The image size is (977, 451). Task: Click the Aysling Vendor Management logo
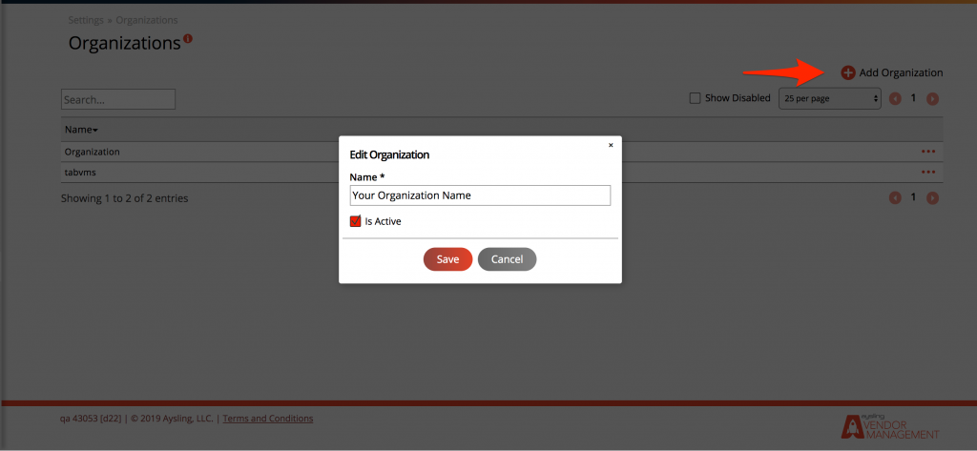click(890, 425)
